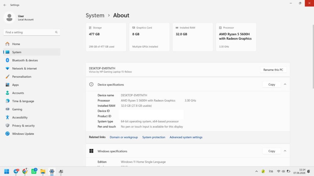Click the battery tray icon

288,171
